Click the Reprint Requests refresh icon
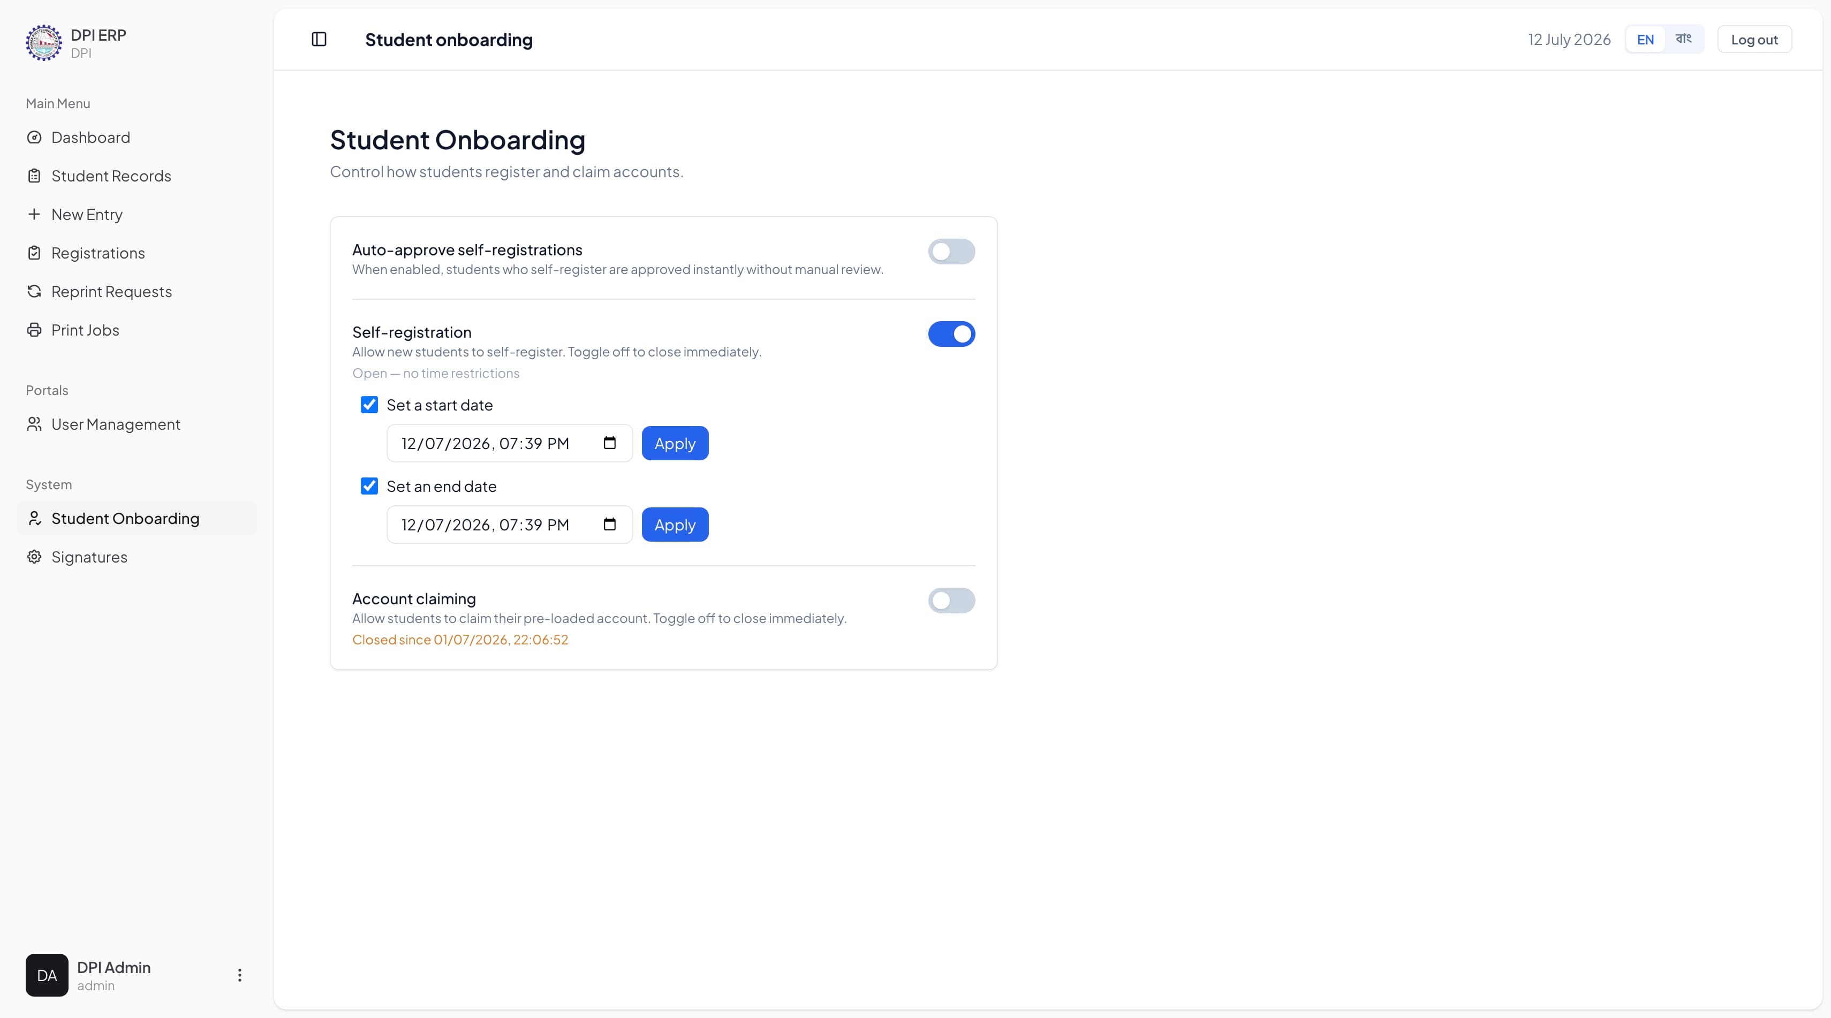 pos(34,291)
